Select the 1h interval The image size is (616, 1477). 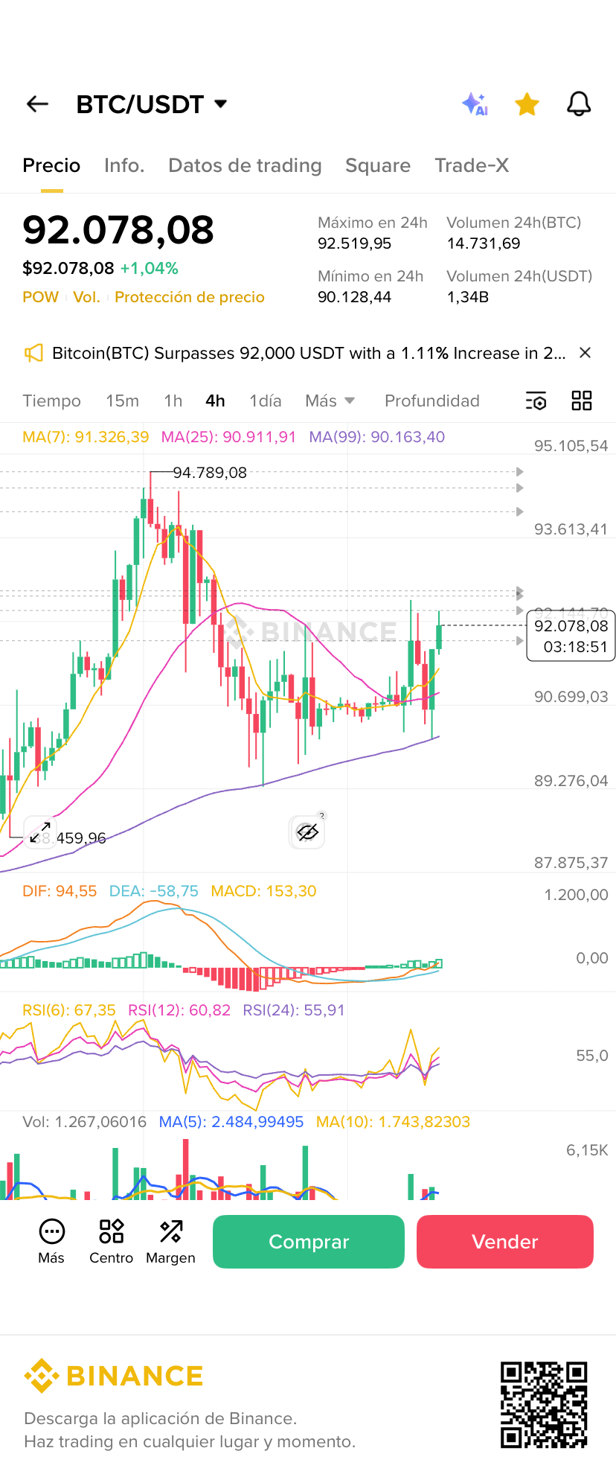click(173, 401)
